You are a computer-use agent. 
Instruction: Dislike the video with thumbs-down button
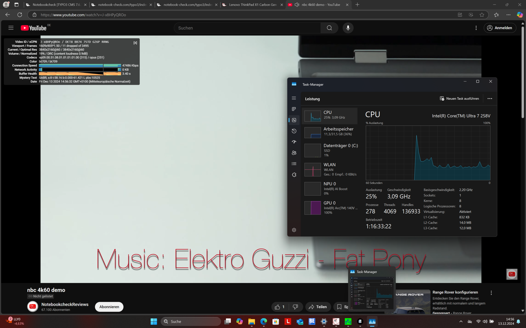(x=295, y=307)
